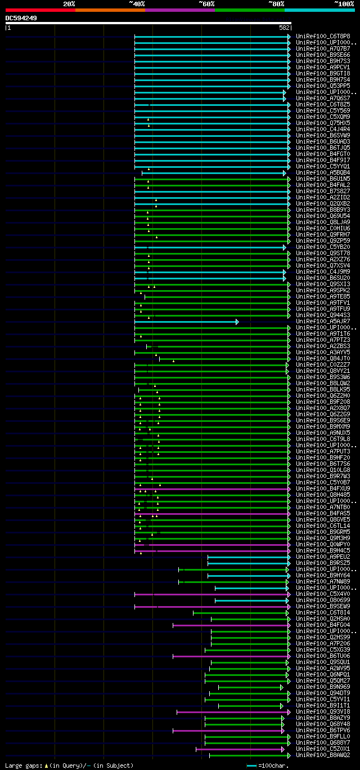Select the UniRef100_Q53PP5 label
This screenshot has height=770, width=360.
click(x=323, y=86)
